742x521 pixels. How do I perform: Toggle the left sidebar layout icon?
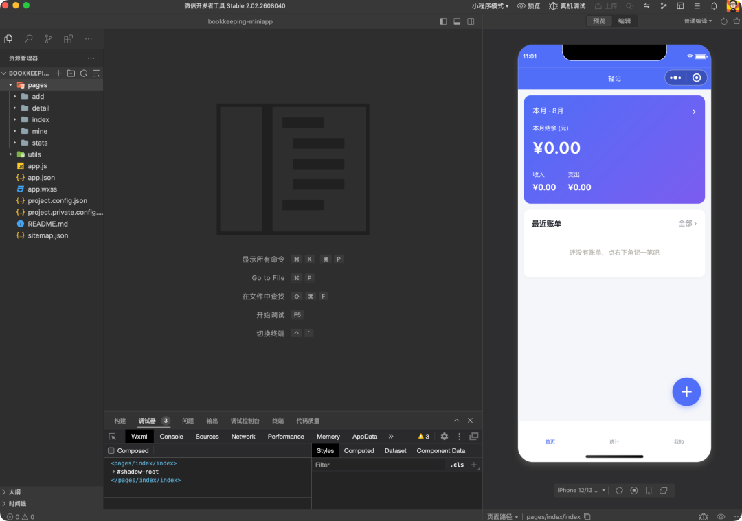[443, 21]
